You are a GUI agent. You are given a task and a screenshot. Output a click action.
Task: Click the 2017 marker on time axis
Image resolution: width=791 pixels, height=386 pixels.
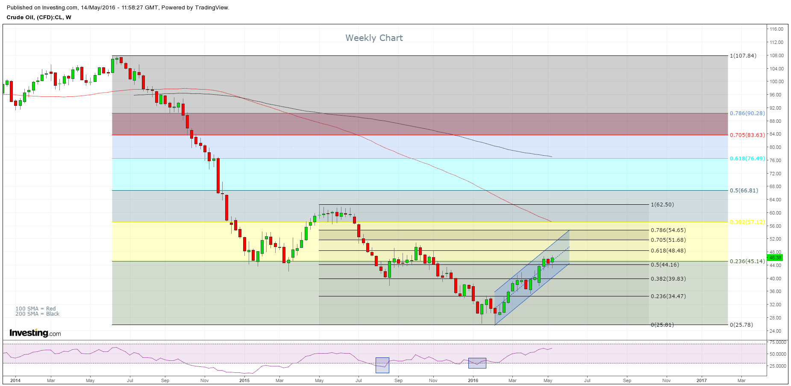coord(701,380)
